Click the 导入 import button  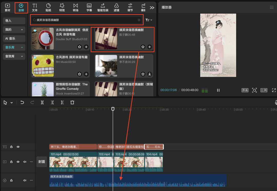(x=14, y=21)
